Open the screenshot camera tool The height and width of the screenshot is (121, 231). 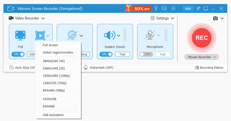215,18
